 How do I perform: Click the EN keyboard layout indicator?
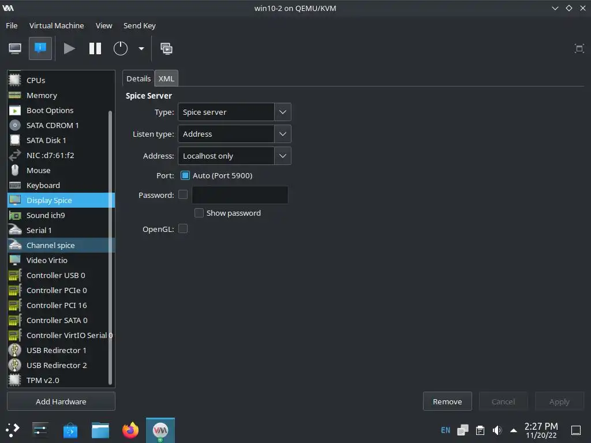pyautogui.click(x=446, y=430)
